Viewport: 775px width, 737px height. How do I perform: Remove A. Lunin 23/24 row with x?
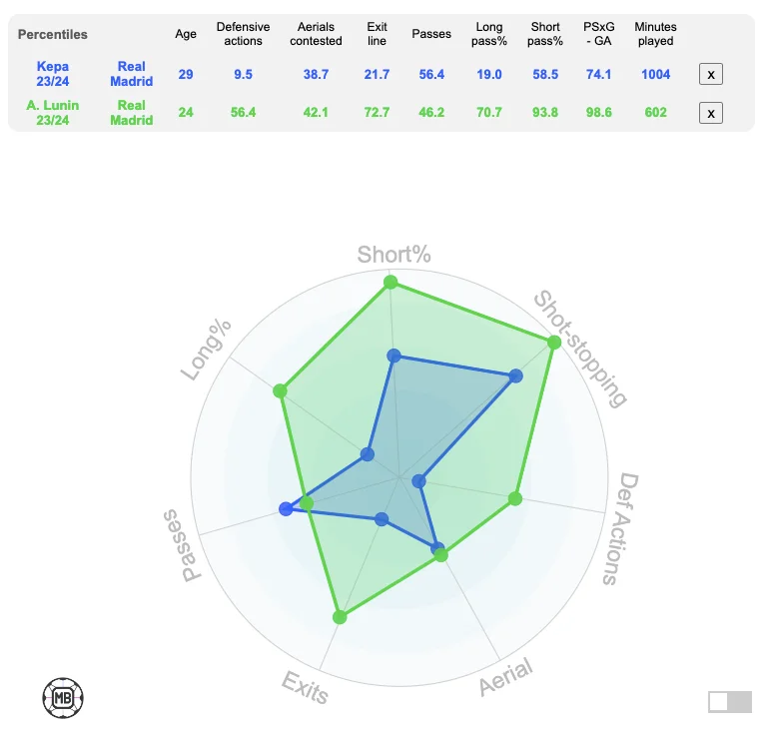pyautogui.click(x=710, y=113)
